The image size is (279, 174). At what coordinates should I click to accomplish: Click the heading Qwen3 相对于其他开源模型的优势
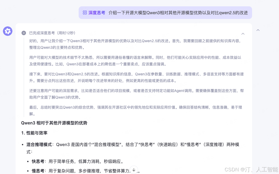(x=54, y=123)
